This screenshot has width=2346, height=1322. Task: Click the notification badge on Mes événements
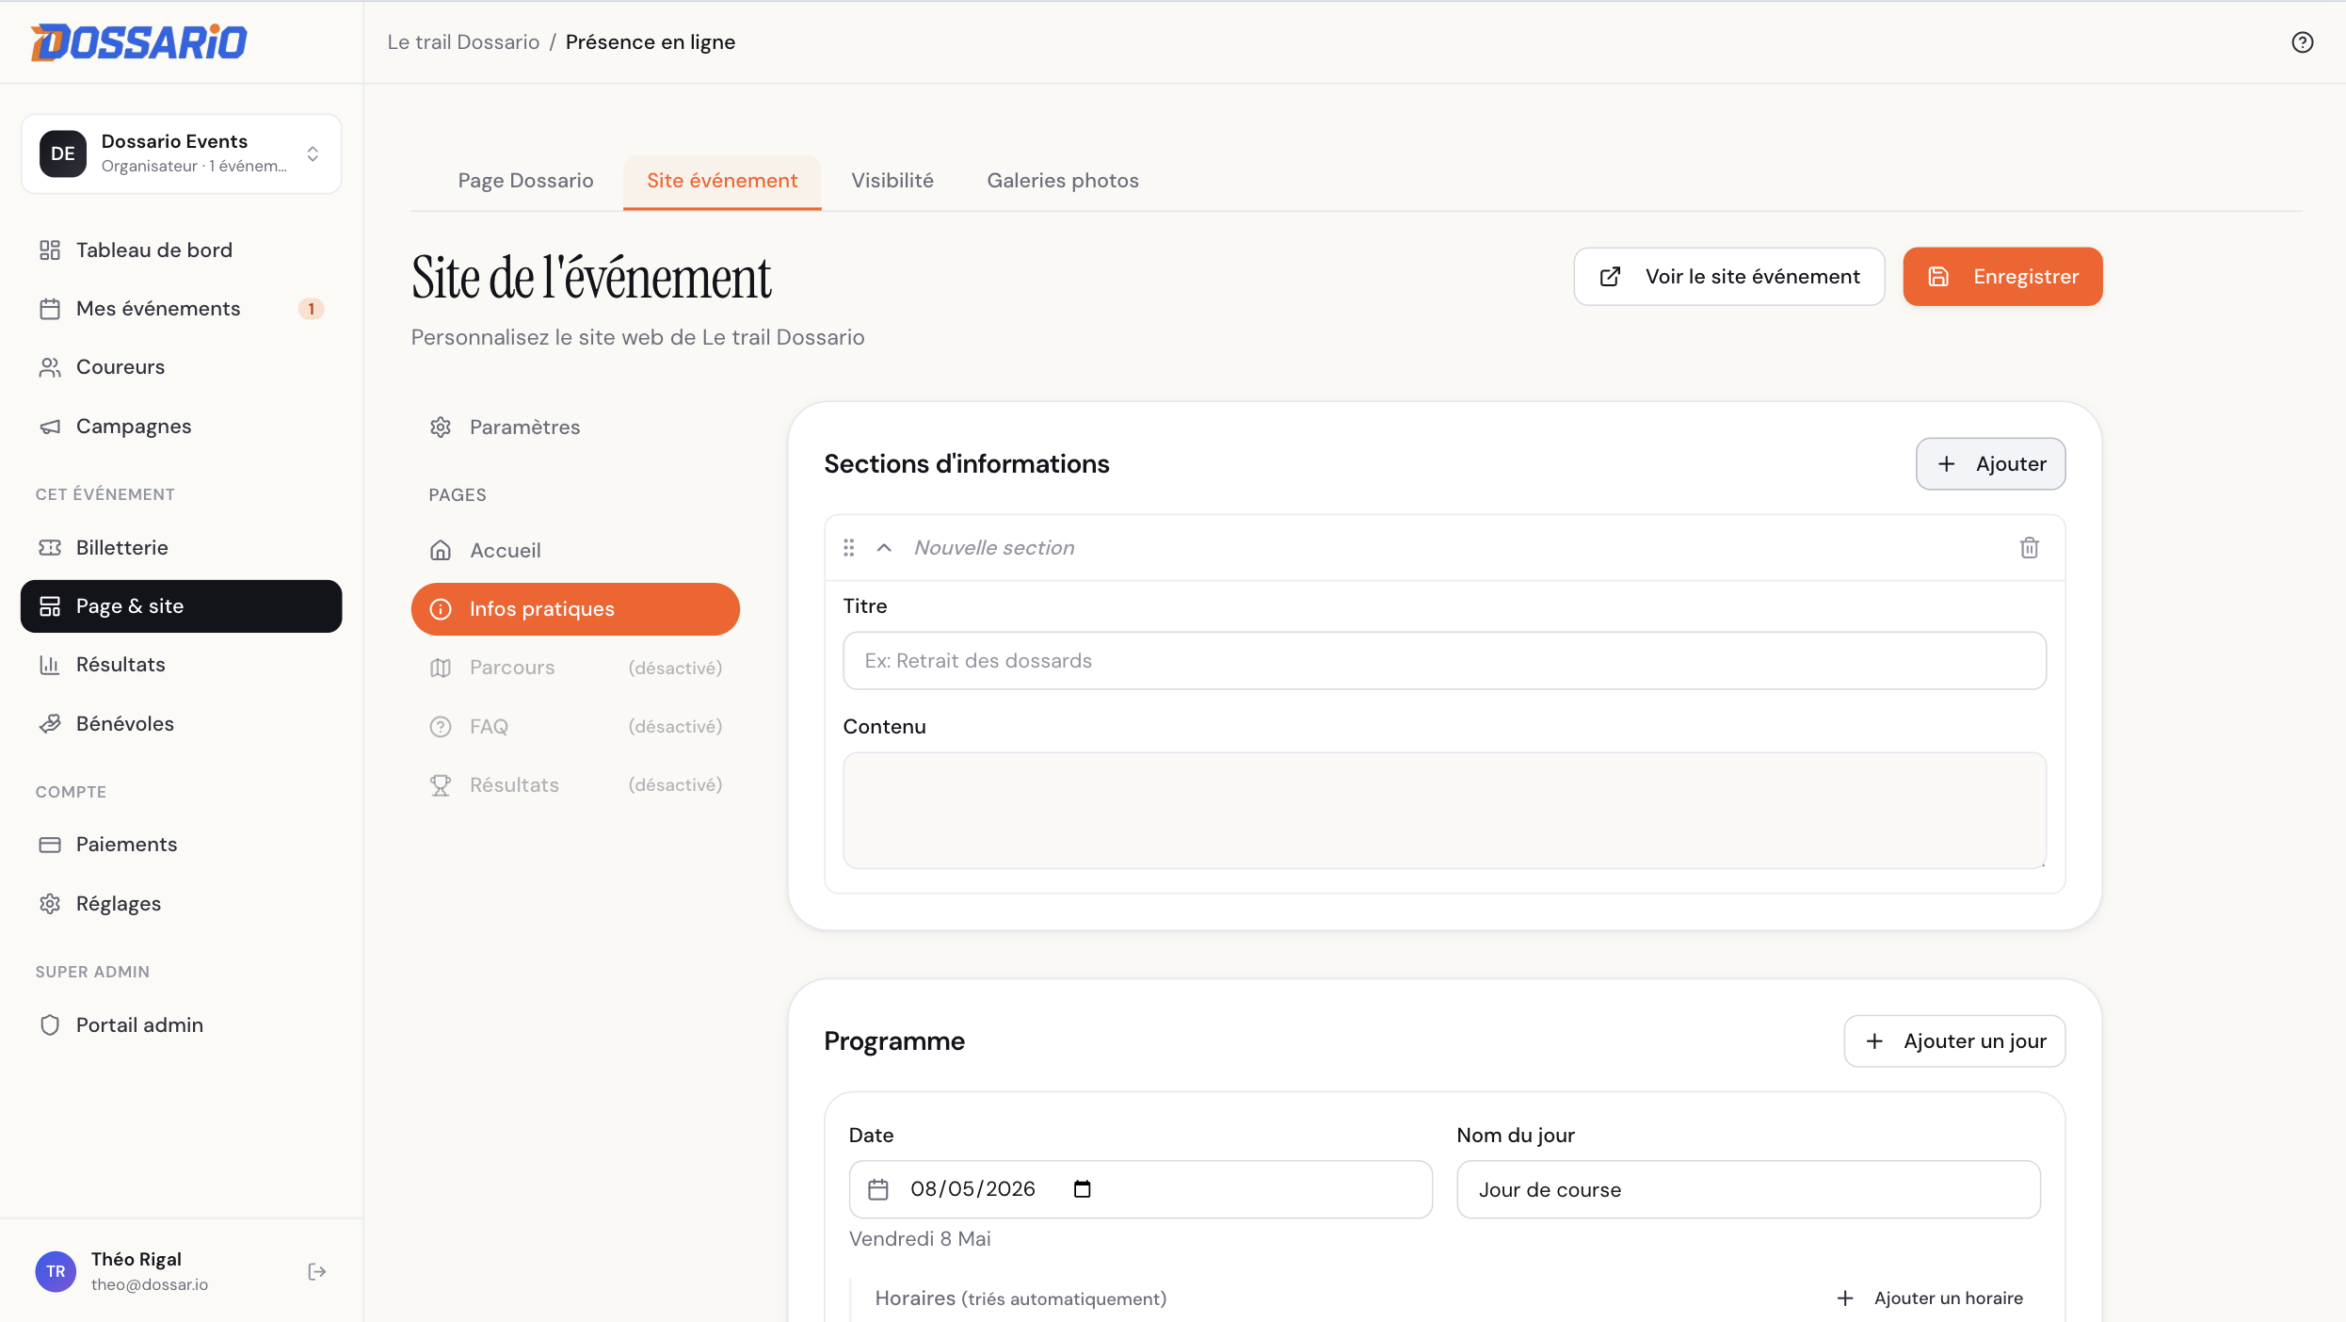pos(311,309)
